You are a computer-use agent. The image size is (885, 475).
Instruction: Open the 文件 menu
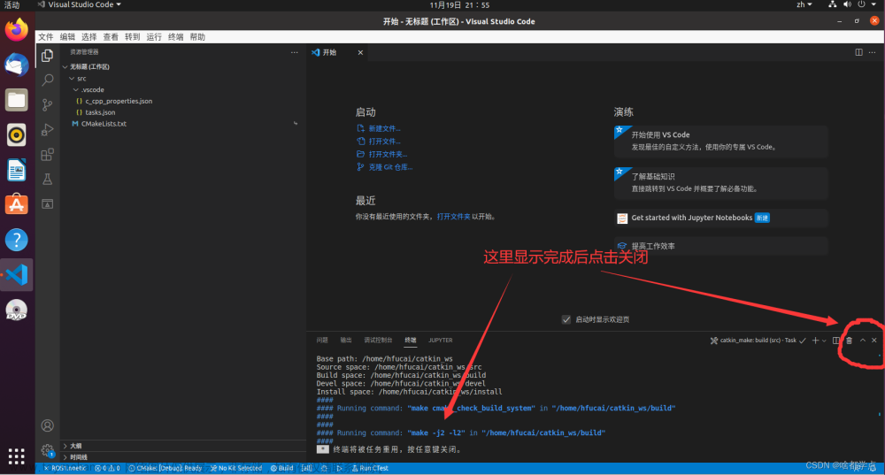tap(46, 36)
